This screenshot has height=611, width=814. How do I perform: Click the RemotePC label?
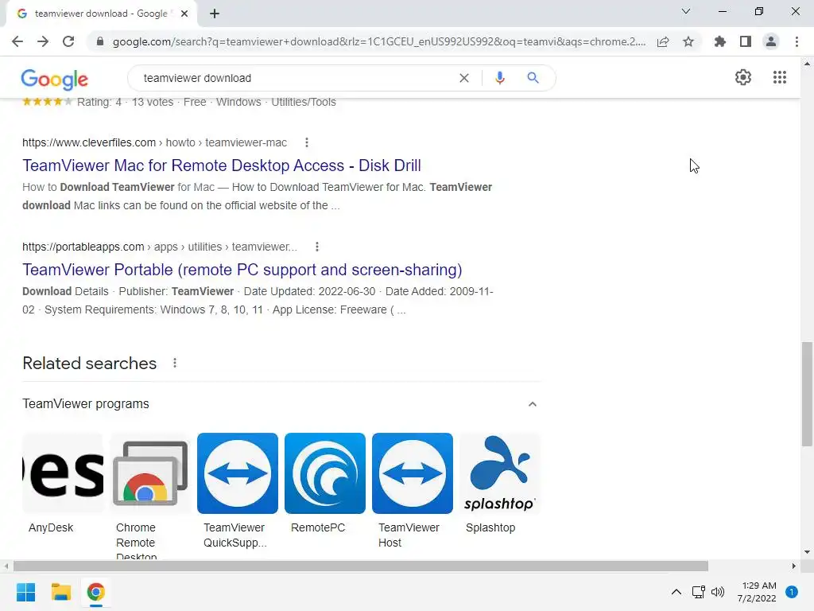318,528
